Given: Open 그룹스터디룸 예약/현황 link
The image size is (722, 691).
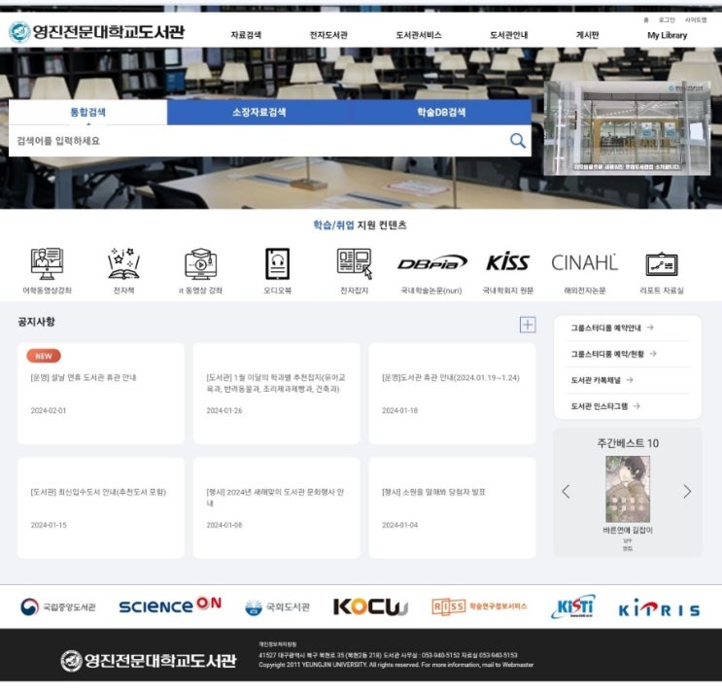Looking at the screenshot, I should 613,354.
